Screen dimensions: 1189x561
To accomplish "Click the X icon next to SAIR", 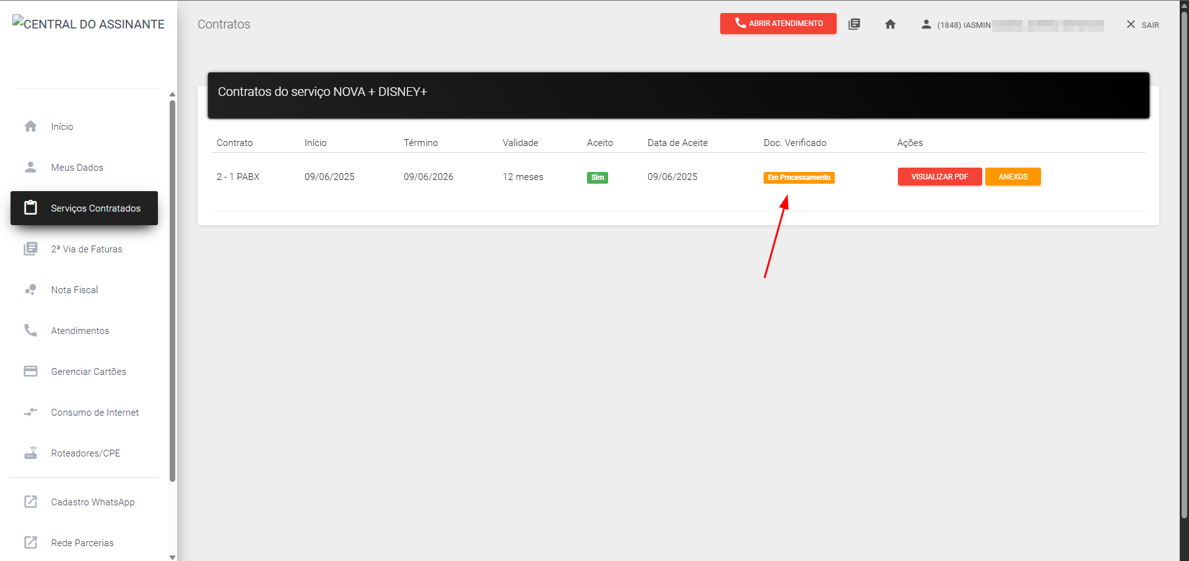I will point(1131,24).
